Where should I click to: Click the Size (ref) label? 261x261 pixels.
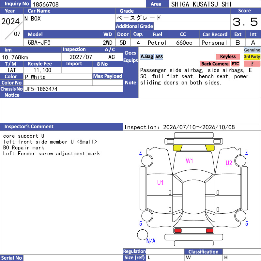pos(134,258)
